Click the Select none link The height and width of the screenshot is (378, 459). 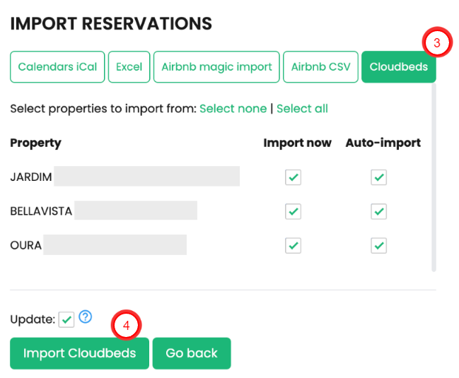(x=233, y=109)
